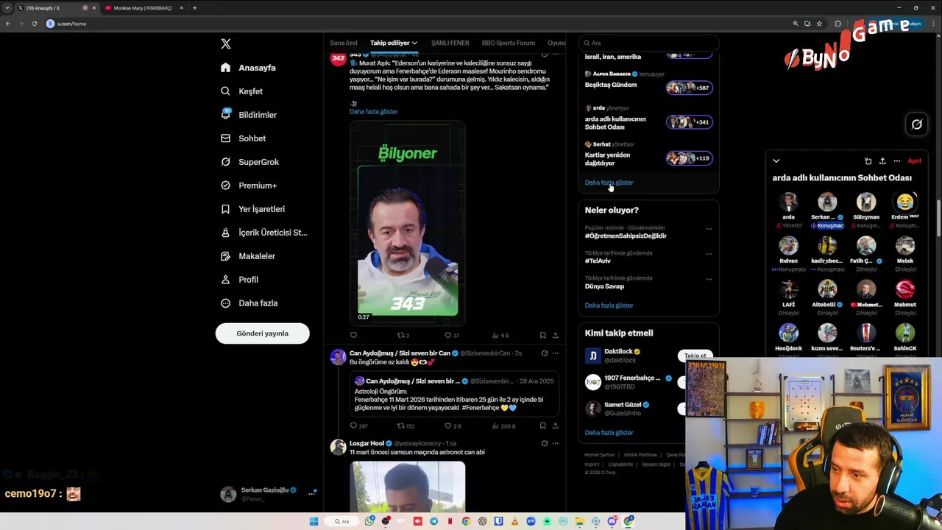Screen dimensions: 942x530
Task: Open Sohbet messages
Action: (243, 138)
